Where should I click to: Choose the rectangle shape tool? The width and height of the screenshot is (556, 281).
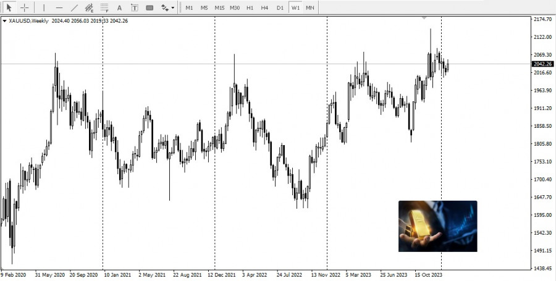150,7
